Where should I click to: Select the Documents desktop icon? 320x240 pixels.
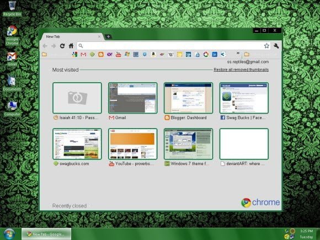coord(12,84)
